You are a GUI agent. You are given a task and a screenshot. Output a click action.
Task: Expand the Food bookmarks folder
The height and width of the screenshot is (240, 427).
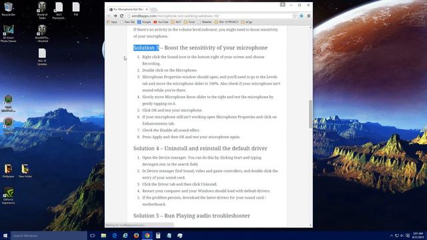click(x=189, y=22)
